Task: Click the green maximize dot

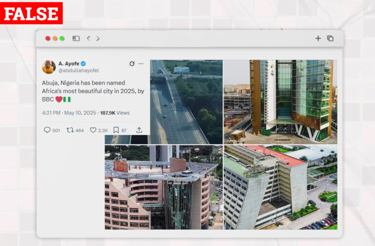Action: coord(62,38)
